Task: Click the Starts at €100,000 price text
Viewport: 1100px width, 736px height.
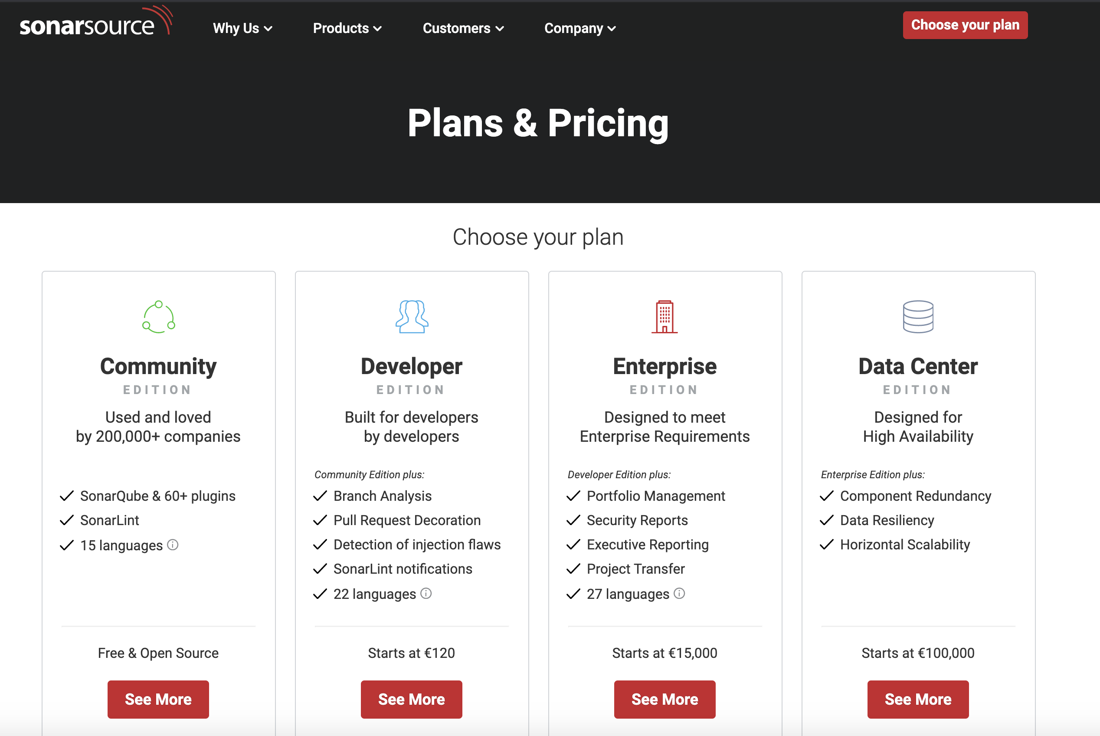Action: click(x=918, y=653)
